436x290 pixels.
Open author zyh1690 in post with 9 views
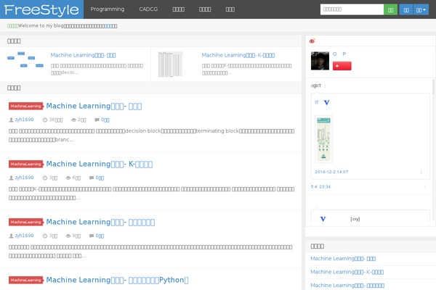[x=24, y=236]
